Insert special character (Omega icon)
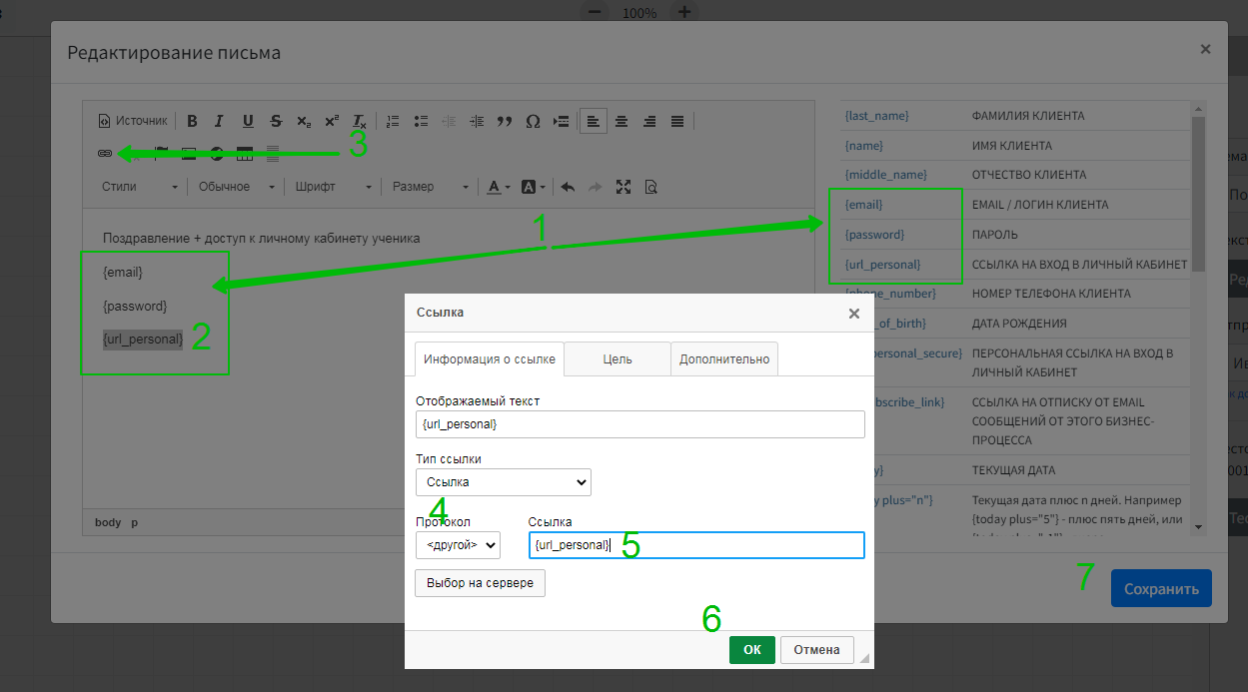Image resolution: width=1248 pixels, height=692 pixels. pos(533,121)
